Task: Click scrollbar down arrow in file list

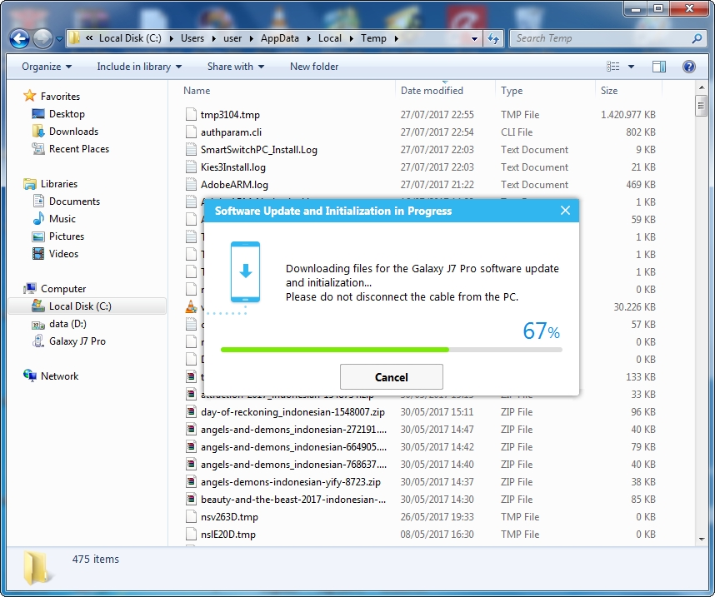Action: [x=701, y=540]
